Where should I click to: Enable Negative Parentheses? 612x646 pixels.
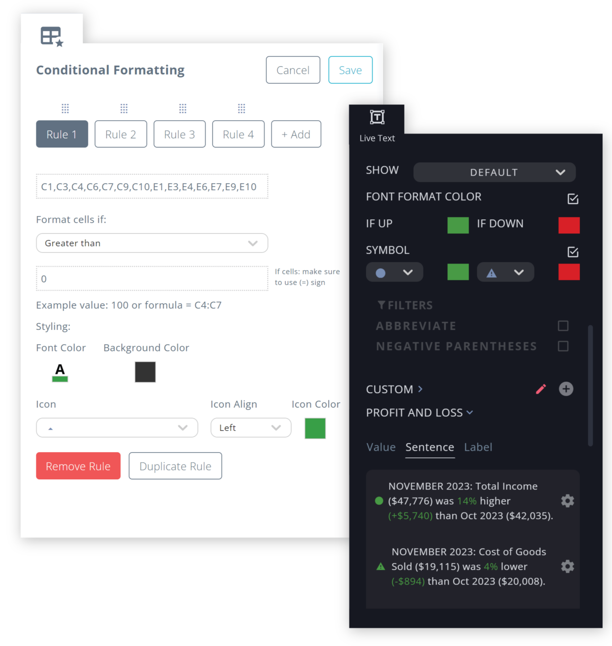click(563, 346)
